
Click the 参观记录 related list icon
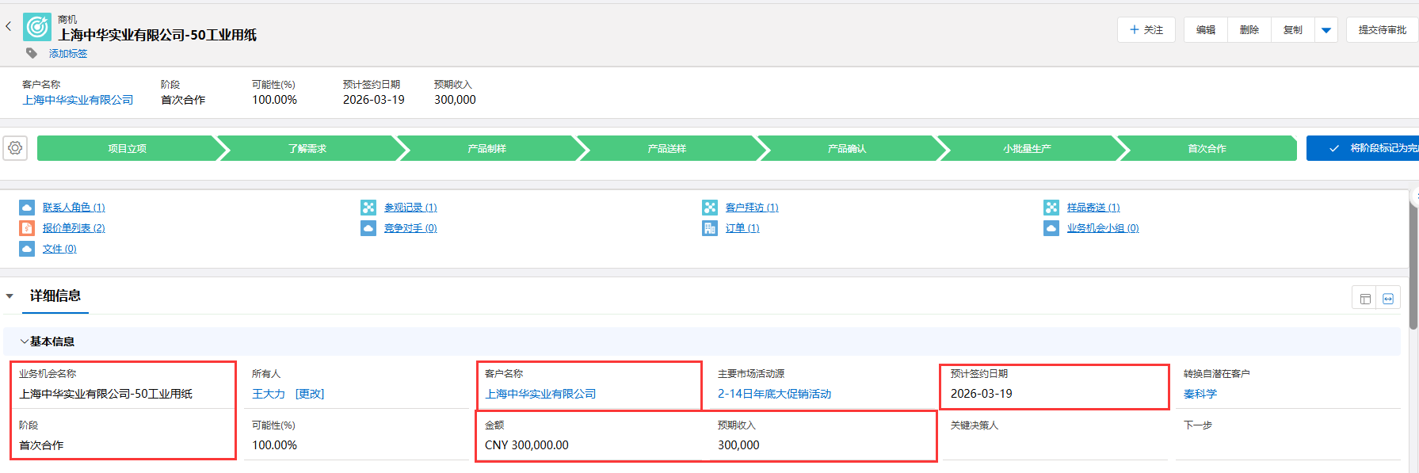[x=368, y=208]
